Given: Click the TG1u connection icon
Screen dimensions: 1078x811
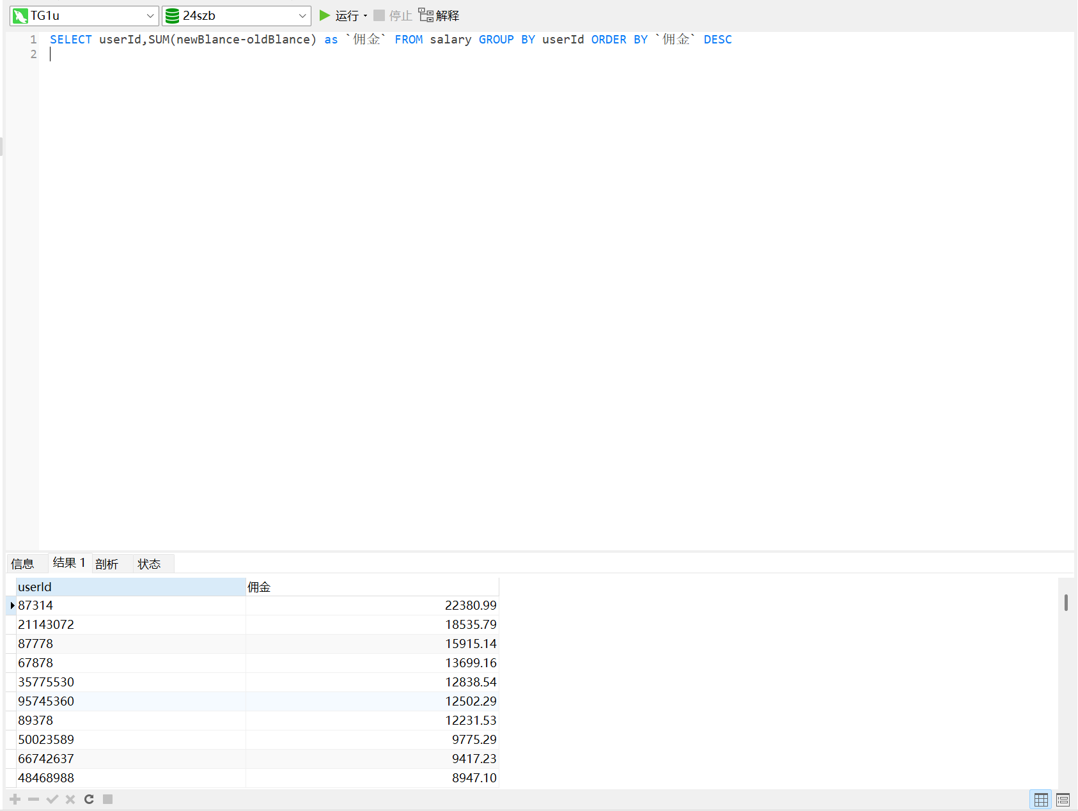Looking at the screenshot, I should [x=20, y=16].
